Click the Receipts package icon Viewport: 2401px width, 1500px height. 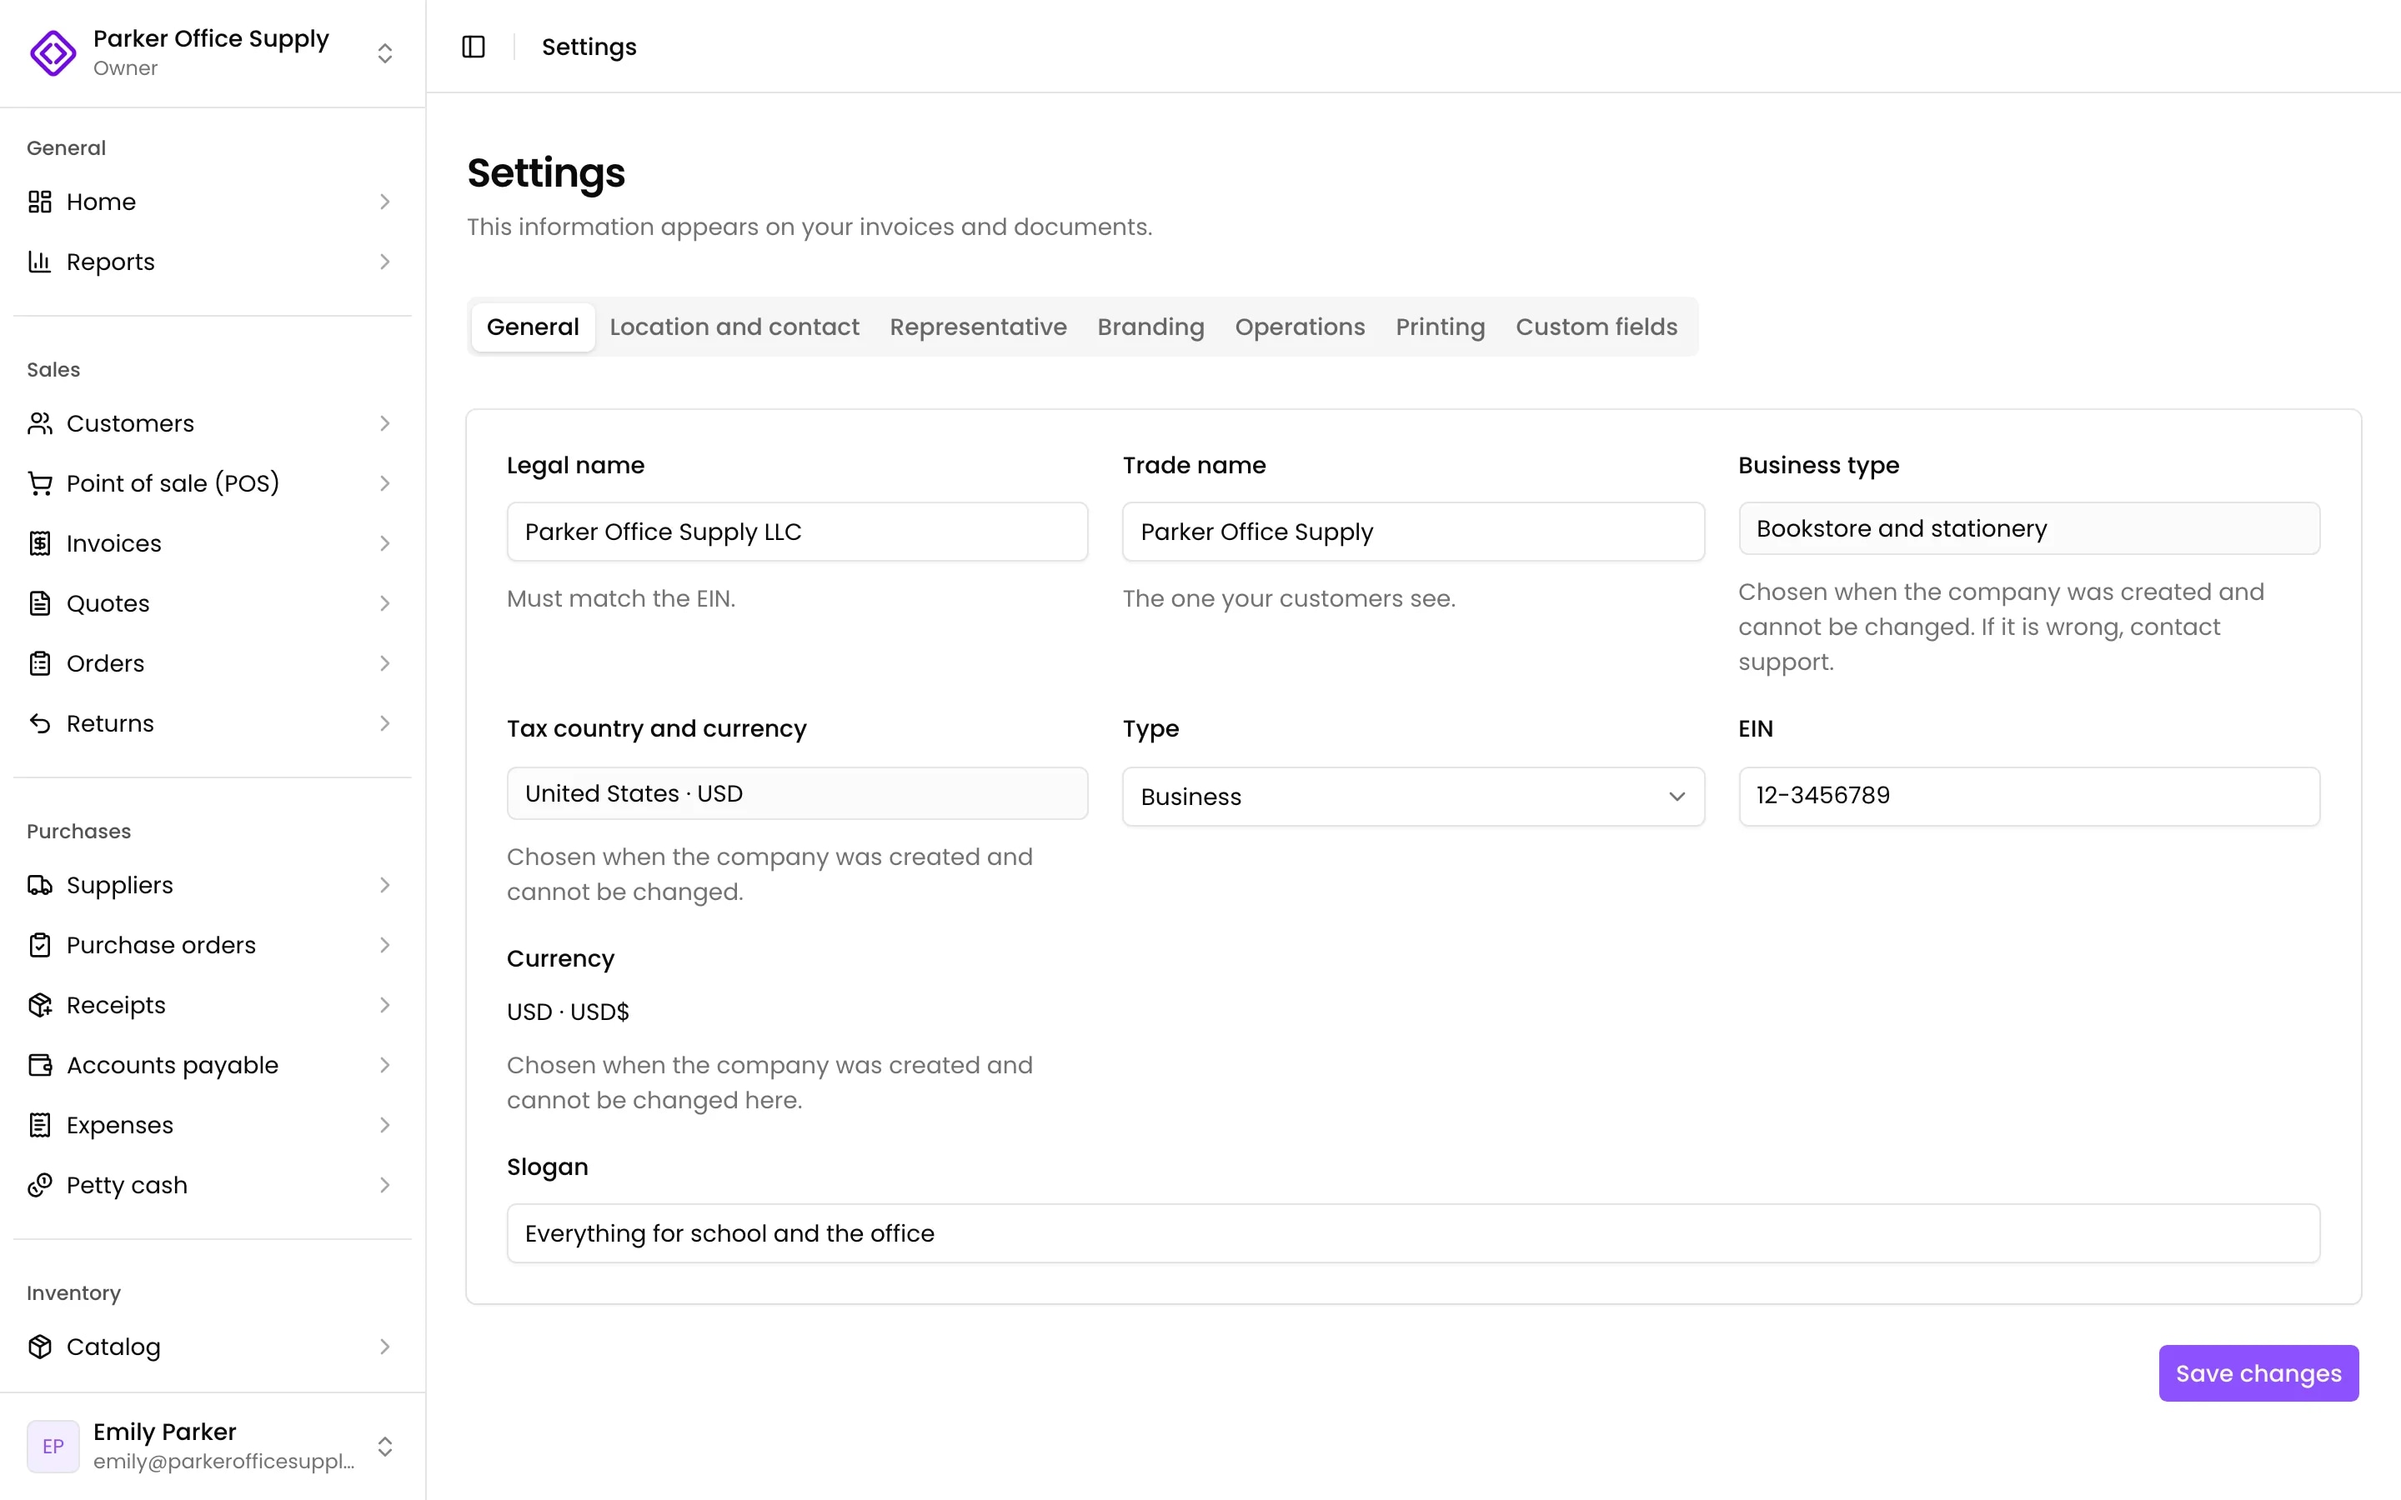pyautogui.click(x=40, y=1005)
